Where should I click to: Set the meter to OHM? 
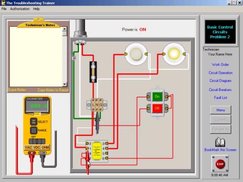[x=45, y=147]
